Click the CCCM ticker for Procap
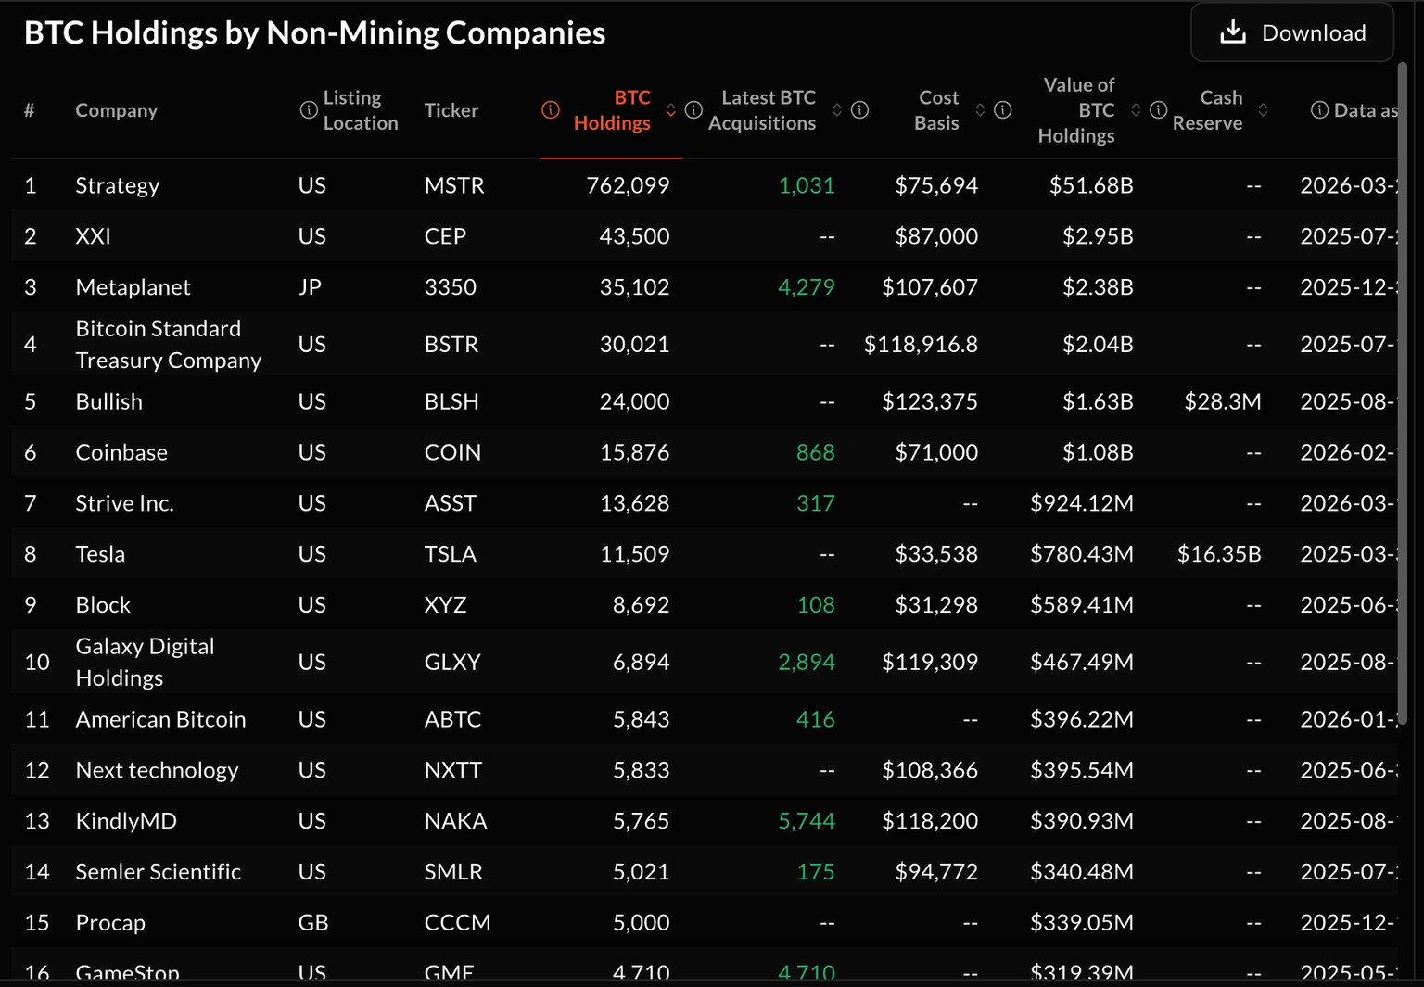1424x987 pixels. (458, 923)
